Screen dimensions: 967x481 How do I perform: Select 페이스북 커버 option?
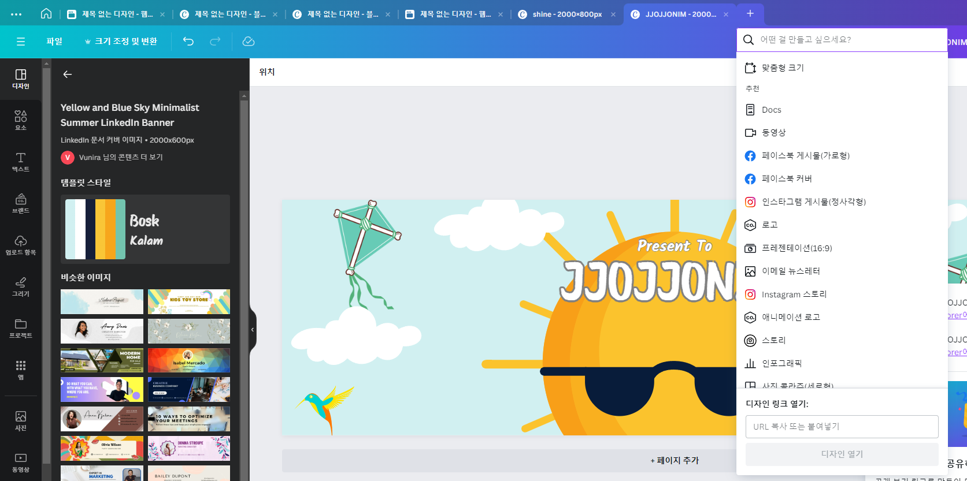[x=842, y=178]
